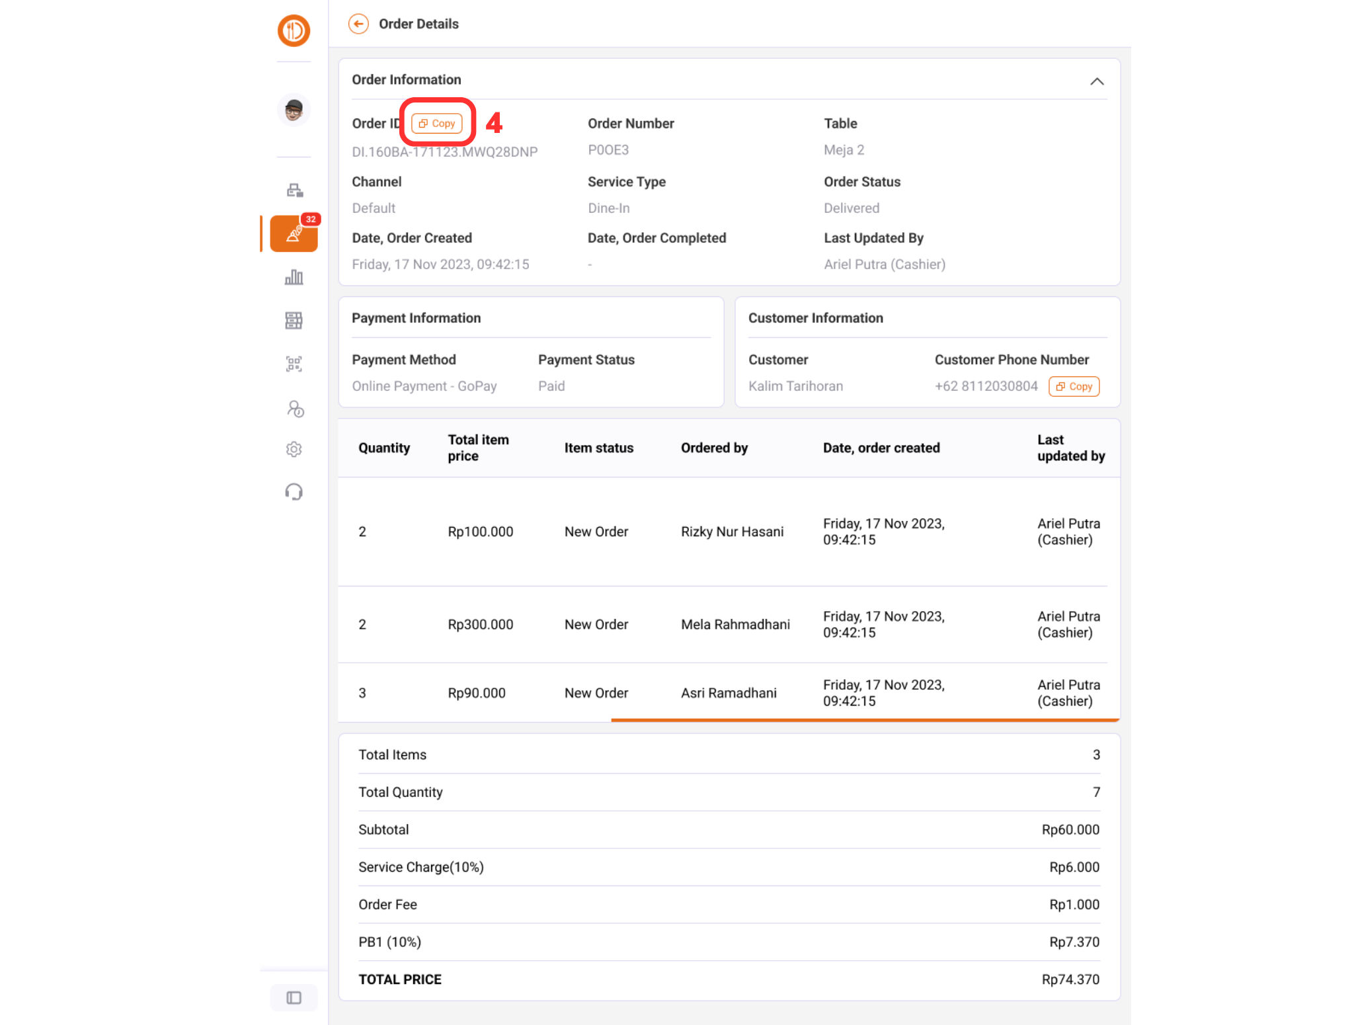
Task: Open the cashier register sidebar icon
Action: [x=294, y=191]
